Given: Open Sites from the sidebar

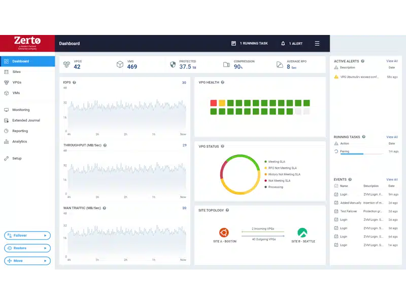Looking at the screenshot, I should pos(17,72).
